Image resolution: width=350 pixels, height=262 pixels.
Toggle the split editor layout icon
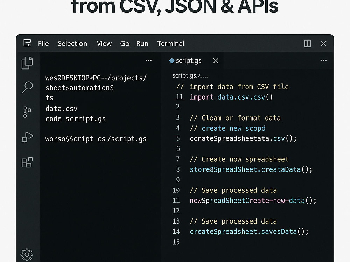pyautogui.click(x=308, y=43)
